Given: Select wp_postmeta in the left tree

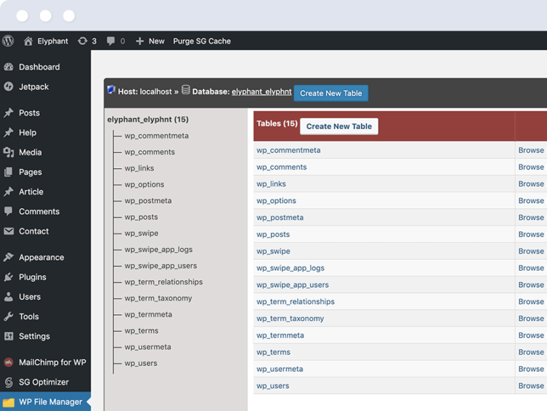Looking at the screenshot, I should (148, 201).
